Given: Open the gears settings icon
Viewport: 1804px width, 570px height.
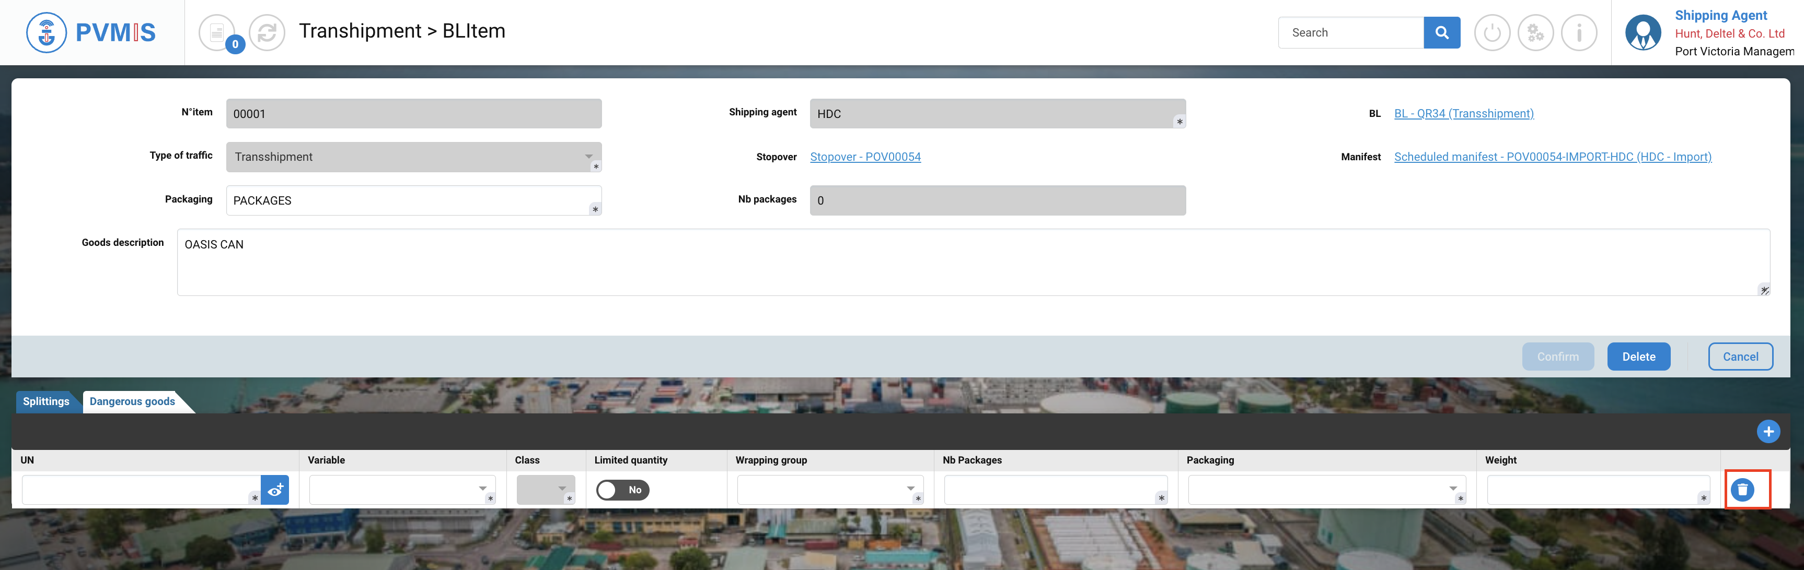Looking at the screenshot, I should point(1535,32).
